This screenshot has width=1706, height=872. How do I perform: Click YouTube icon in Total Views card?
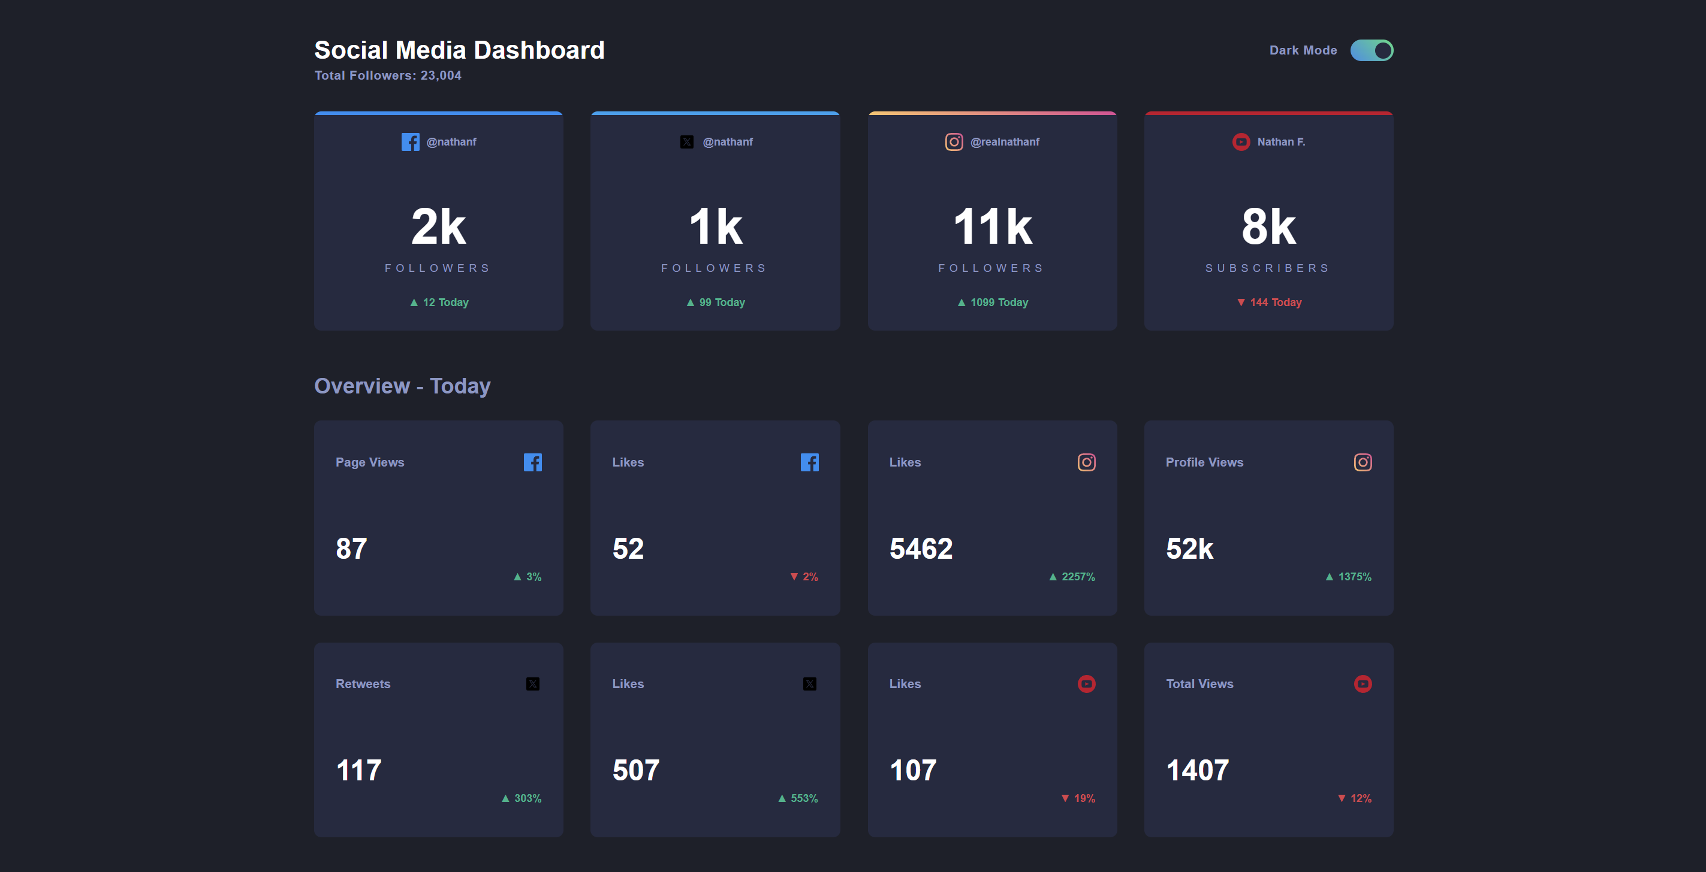coord(1363,683)
